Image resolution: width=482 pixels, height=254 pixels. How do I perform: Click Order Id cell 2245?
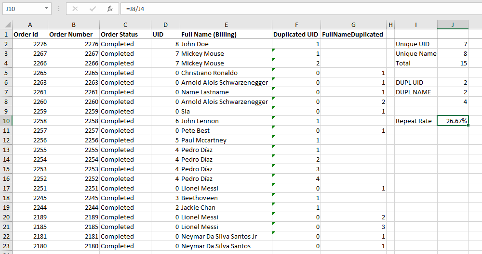point(30,198)
